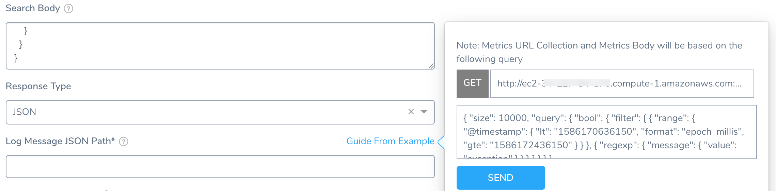Select the amazonaws.com request URL field
This screenshot has height=191, width=776.
(x=622, y=84)
